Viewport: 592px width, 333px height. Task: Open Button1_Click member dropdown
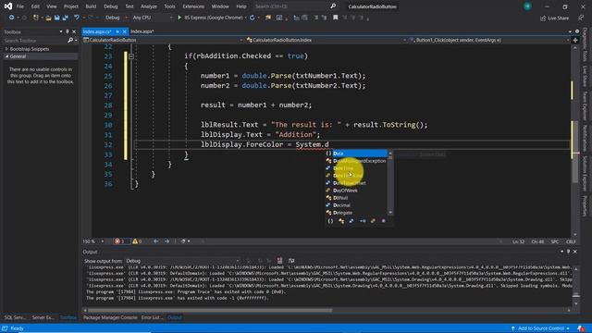pyautogui.click(x=489, y=40)
